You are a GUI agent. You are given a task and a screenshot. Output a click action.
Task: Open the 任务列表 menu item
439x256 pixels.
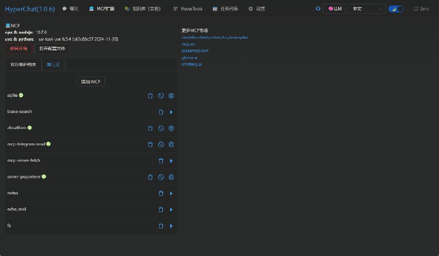[x=225, y=9]
